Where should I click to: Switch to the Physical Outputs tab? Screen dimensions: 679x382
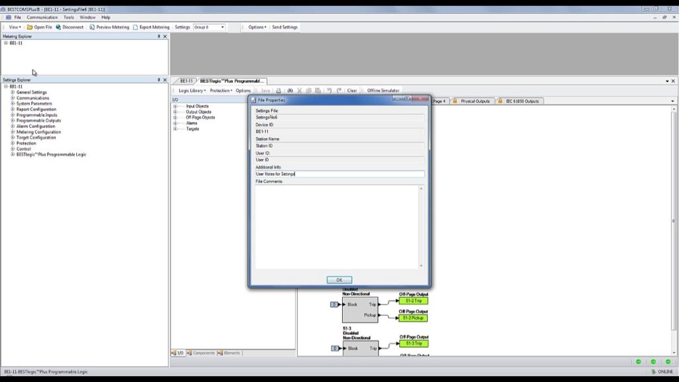coord(475,101)
